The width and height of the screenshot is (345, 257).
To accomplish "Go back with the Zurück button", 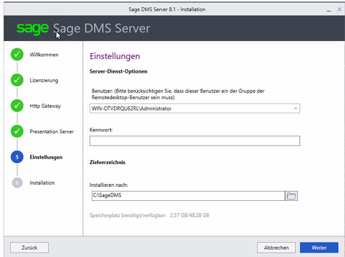I will [29, 248].
